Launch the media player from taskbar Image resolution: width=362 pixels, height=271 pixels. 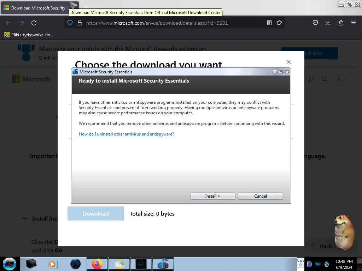53,264
